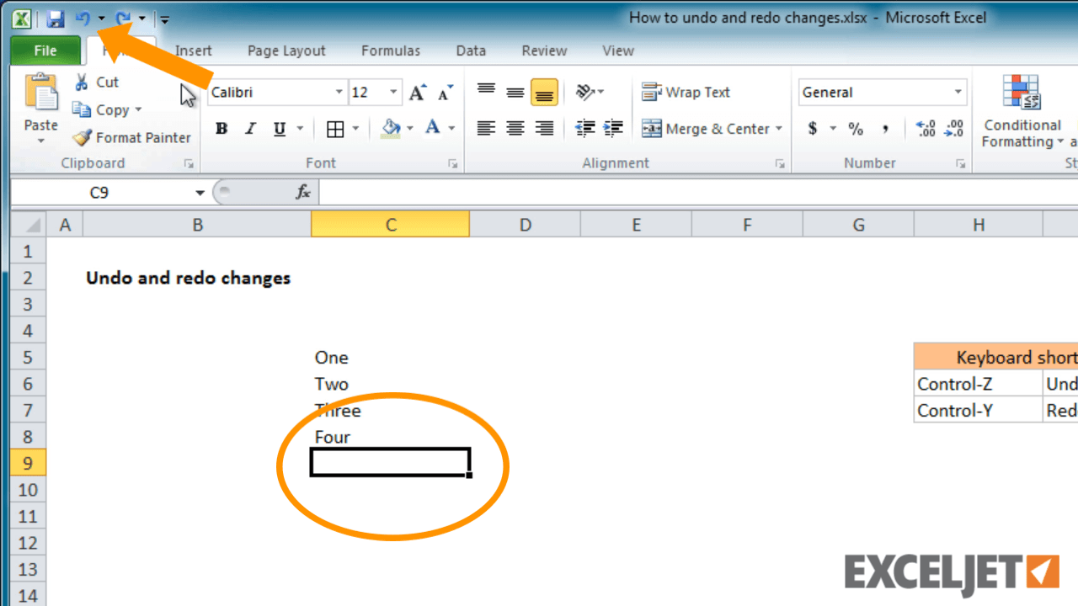Click the Cut icon in Clipboard group
This screenshot has width=1078, height=606.
point(83,82)
